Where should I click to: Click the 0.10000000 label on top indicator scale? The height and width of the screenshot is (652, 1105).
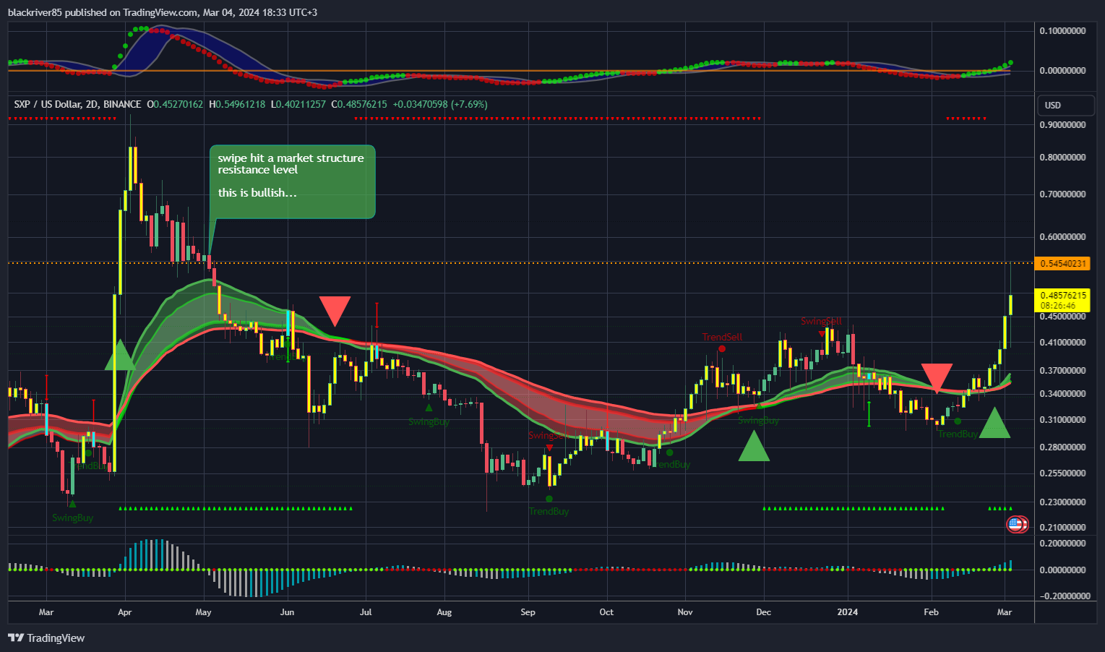1062,31
